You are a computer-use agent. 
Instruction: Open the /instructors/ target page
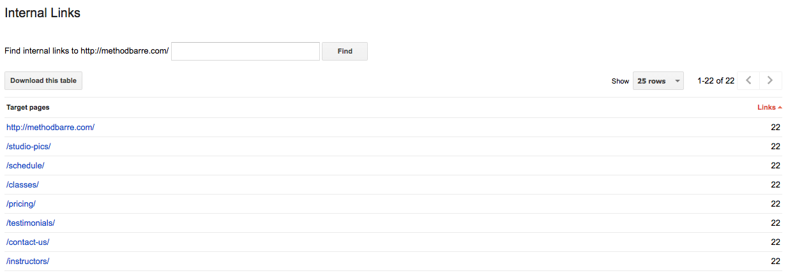(x=28, y=262)
